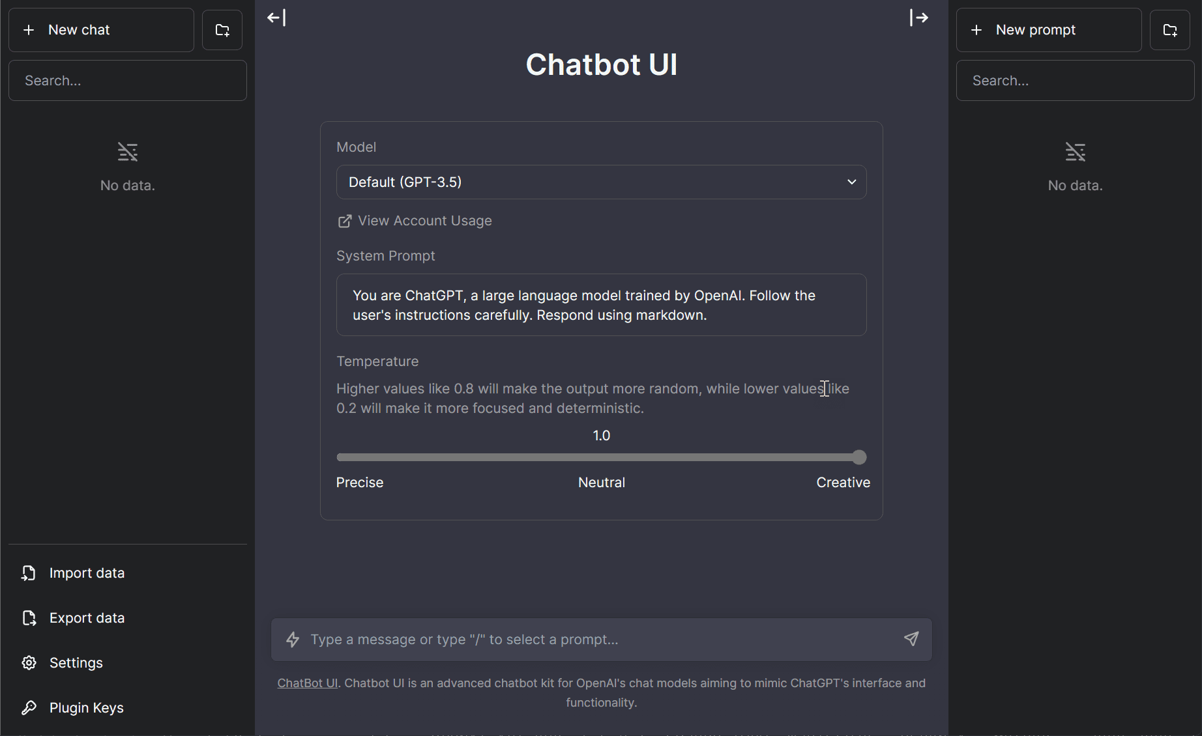Screen dimensions: 1202x736
Task: Click the temperature slider handle
Action: pyautogui.click(x=859, y=457)
